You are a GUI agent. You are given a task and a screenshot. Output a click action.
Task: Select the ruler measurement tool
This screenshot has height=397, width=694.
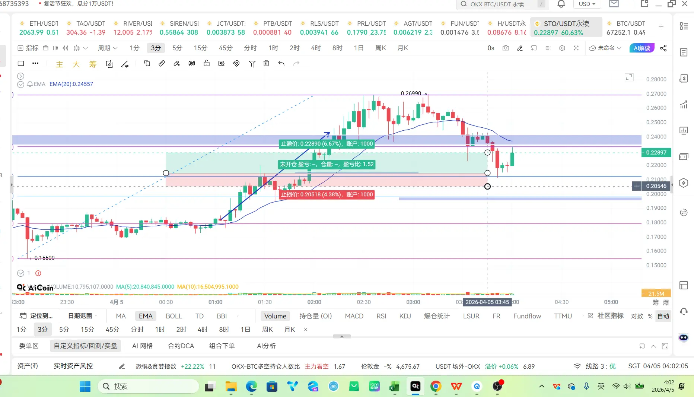[162, 64]
